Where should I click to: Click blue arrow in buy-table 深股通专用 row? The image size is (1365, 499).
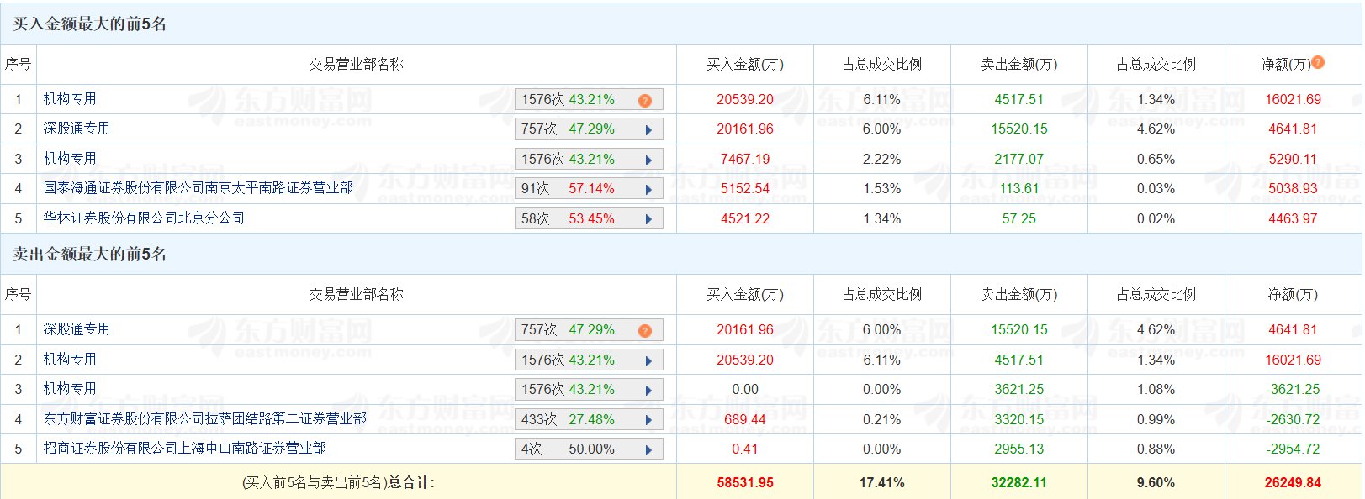pyautogui.click(x=648, y=129)
